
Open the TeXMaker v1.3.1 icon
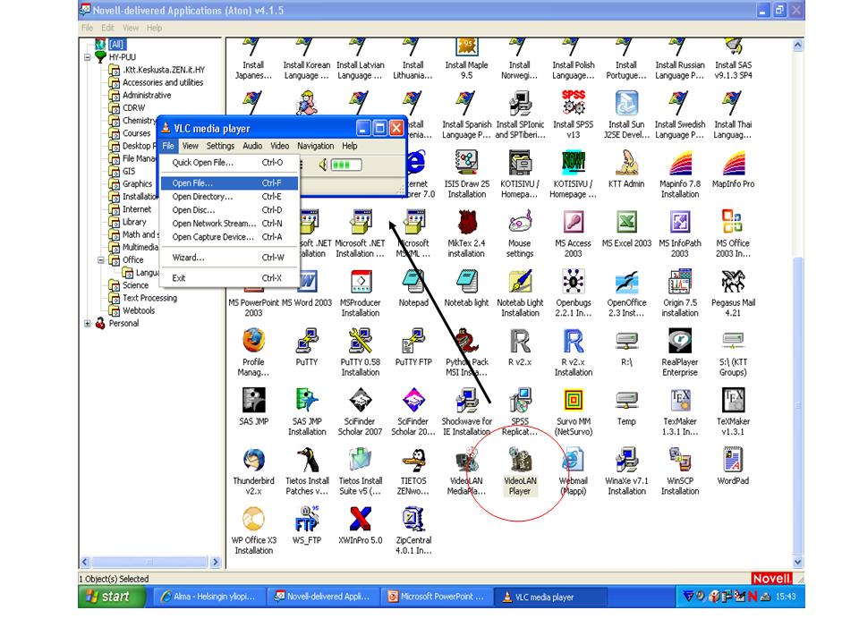coord(733,401)
